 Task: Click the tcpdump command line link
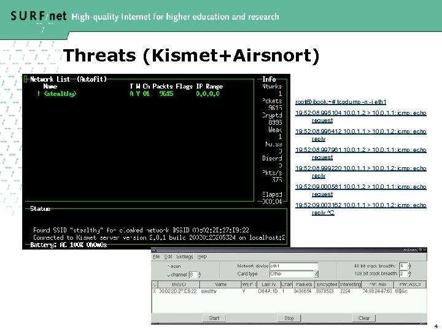click(x=341, y=102)
